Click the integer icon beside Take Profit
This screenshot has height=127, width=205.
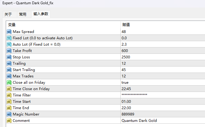(9, 51)
